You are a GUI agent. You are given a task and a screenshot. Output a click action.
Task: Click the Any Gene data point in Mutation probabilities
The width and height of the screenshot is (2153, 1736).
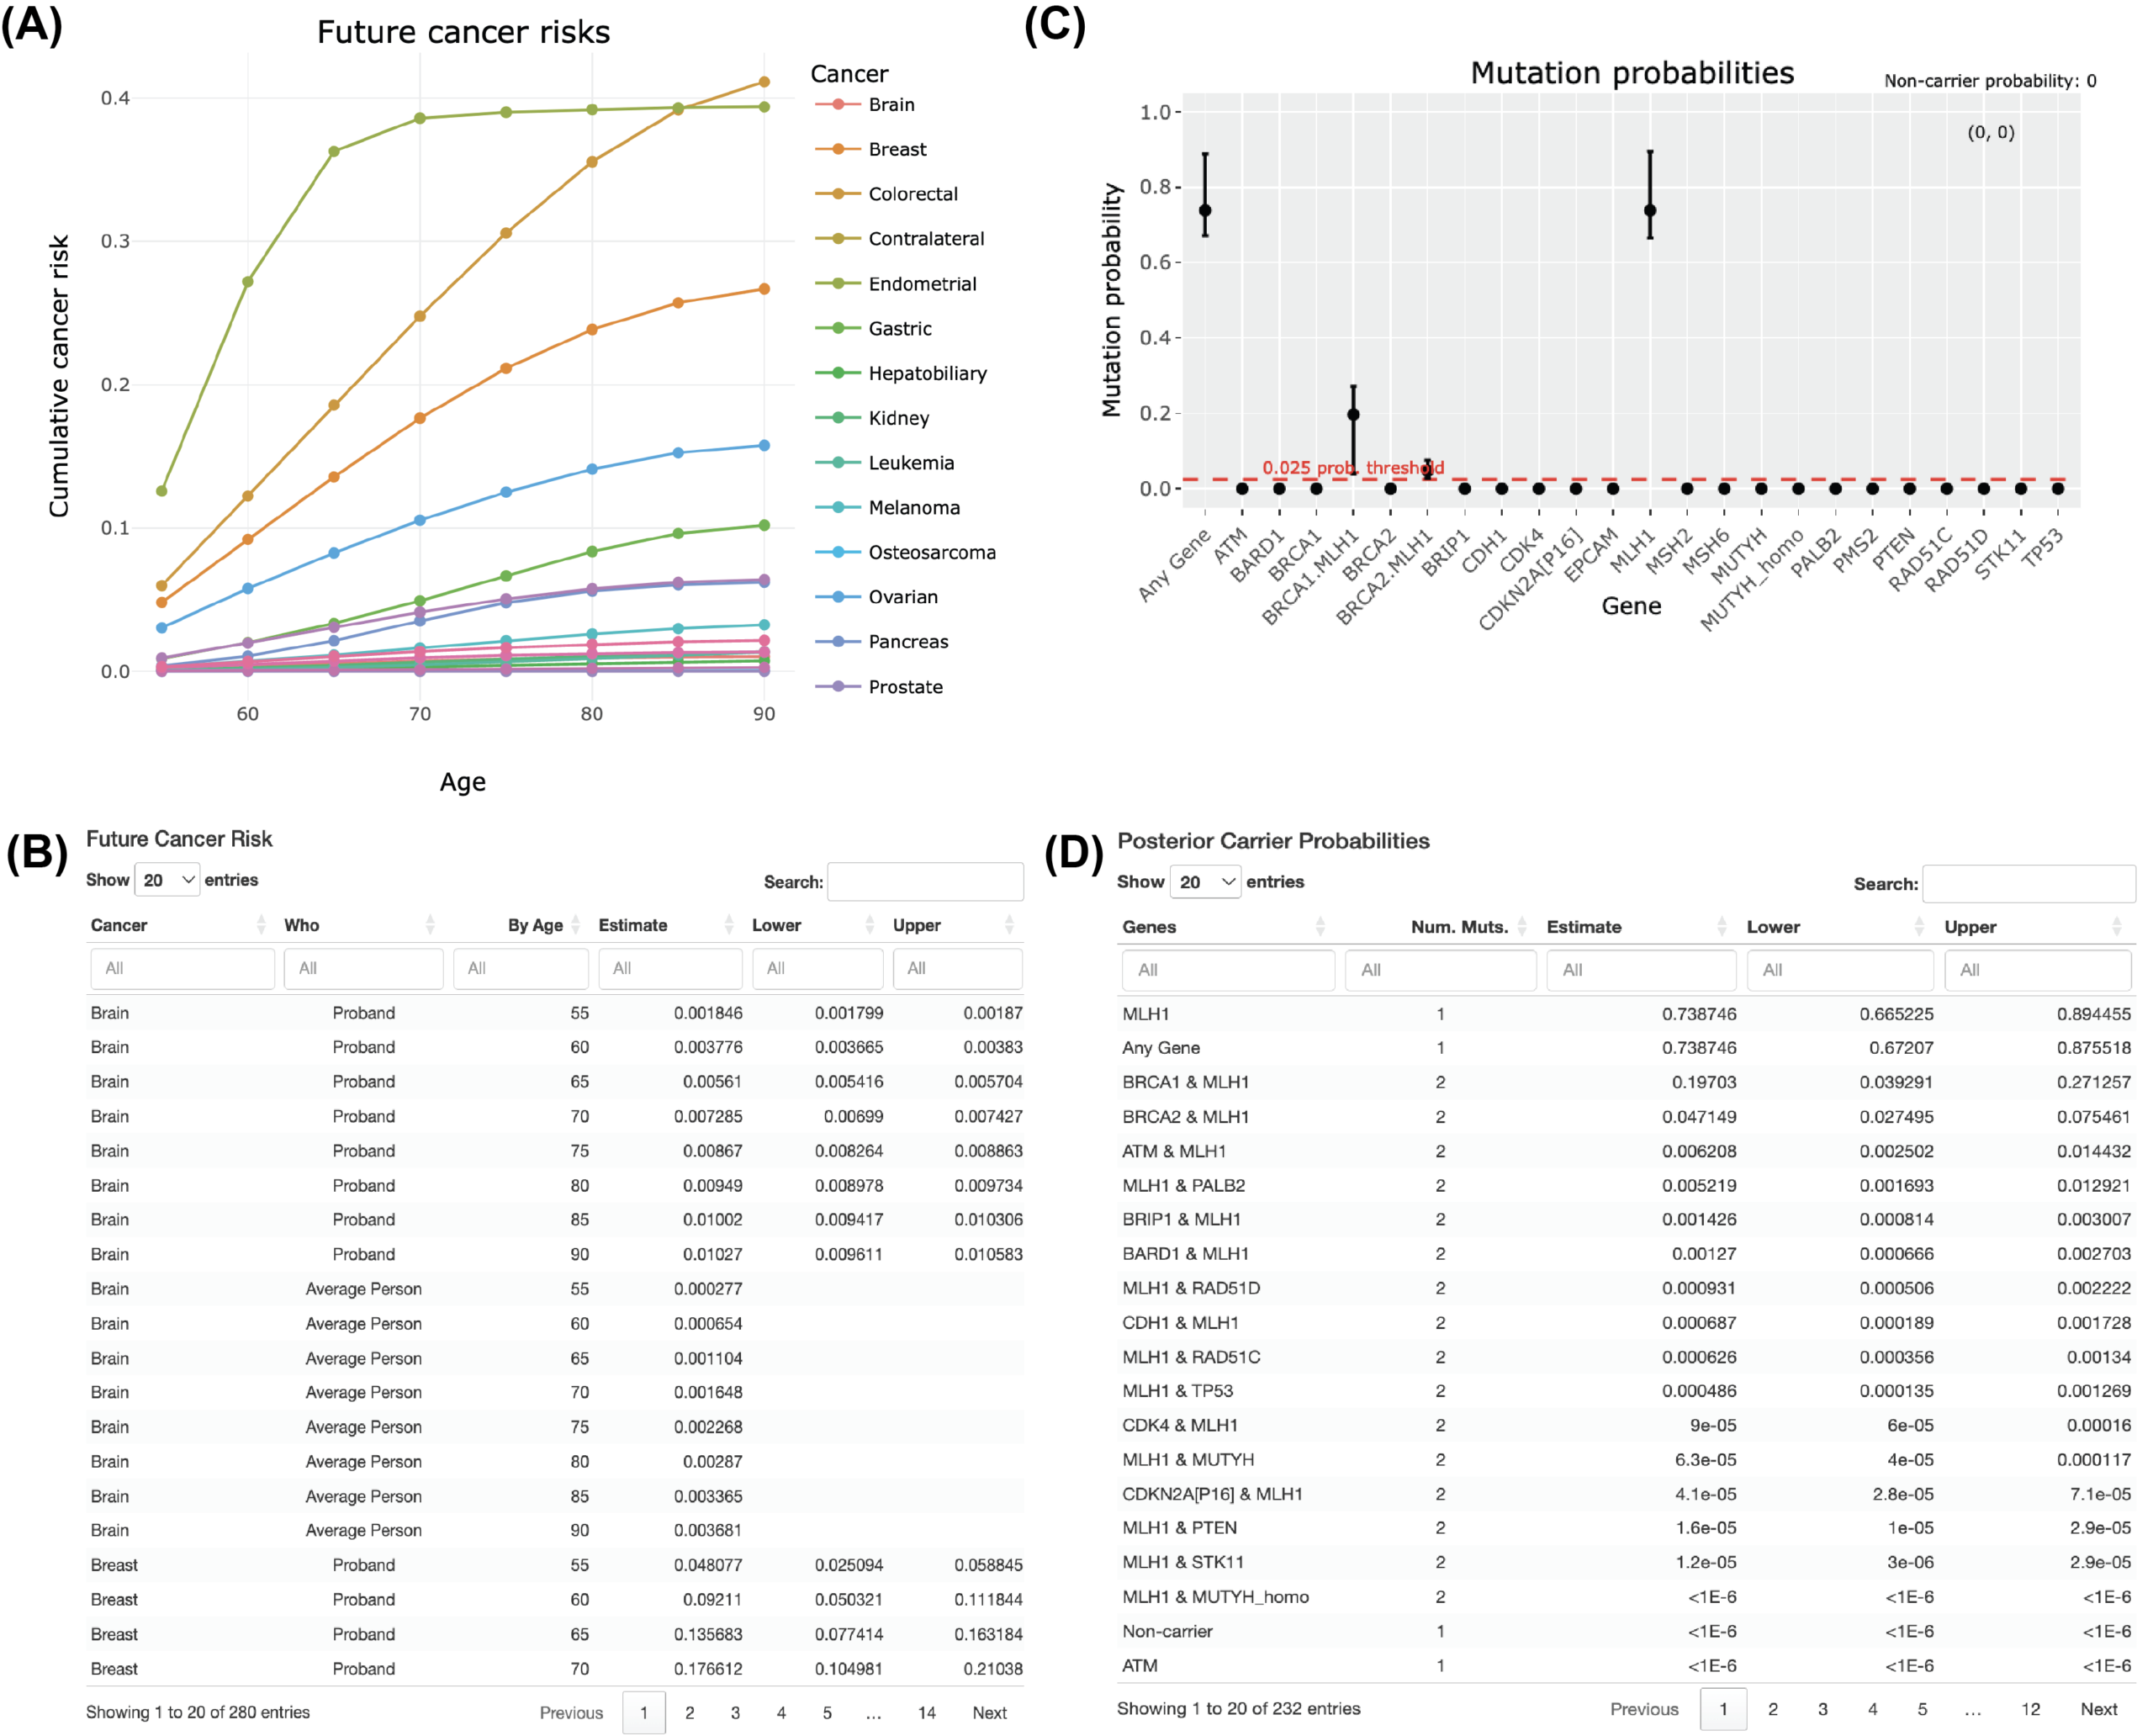click(x=1205, y=210)
